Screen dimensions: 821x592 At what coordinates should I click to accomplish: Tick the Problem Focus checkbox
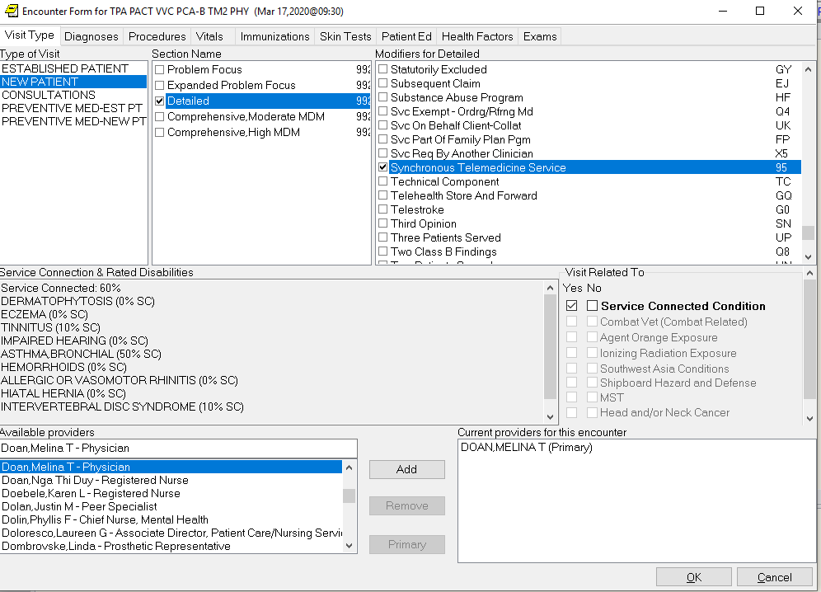click(160, 70)
